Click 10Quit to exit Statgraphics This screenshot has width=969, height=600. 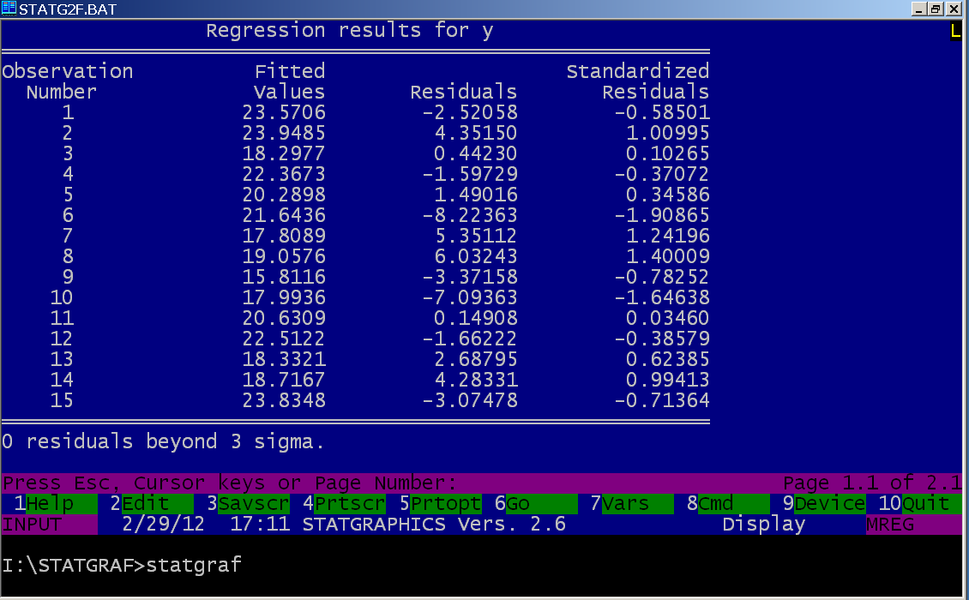pyautogui.click(x=920, y=504)
